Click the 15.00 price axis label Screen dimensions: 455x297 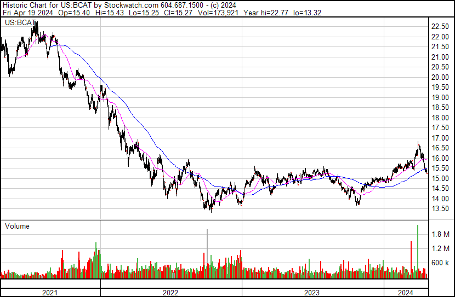[x=440, y=178]
